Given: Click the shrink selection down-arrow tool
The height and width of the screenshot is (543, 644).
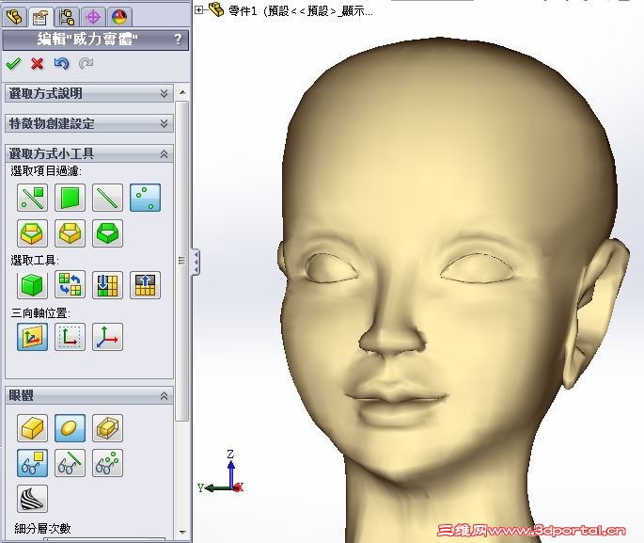Looking at the screenshot, I should [107, 284].
